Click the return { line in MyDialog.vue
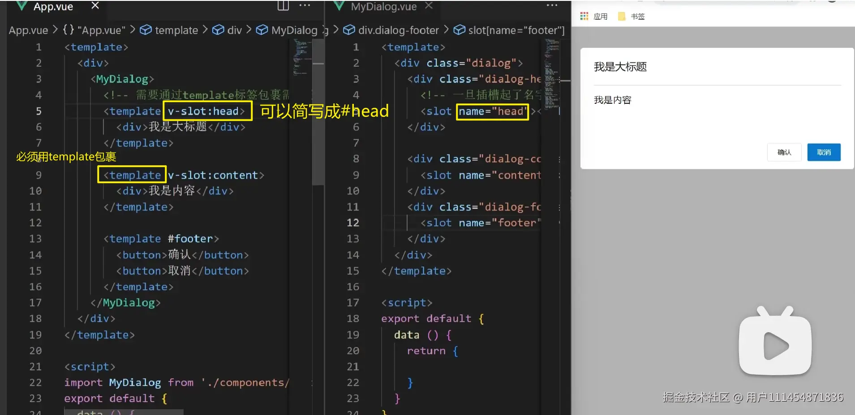This screenshot has height=415, width=855. 433,351
